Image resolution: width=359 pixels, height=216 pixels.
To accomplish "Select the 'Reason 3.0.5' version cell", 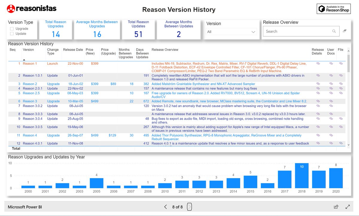I will pyautogui.click(x=33, y=127).
